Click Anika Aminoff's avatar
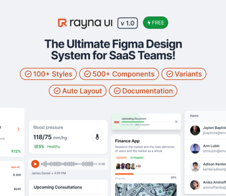226x196 pixels. coord(195,185)
